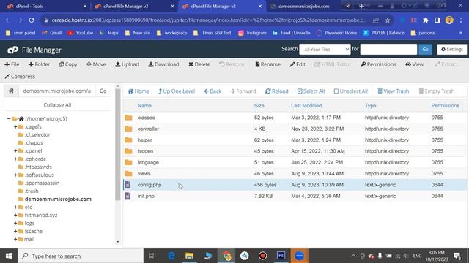Expand the hitmanbd.xyz tree folder

tap(15, 215)
